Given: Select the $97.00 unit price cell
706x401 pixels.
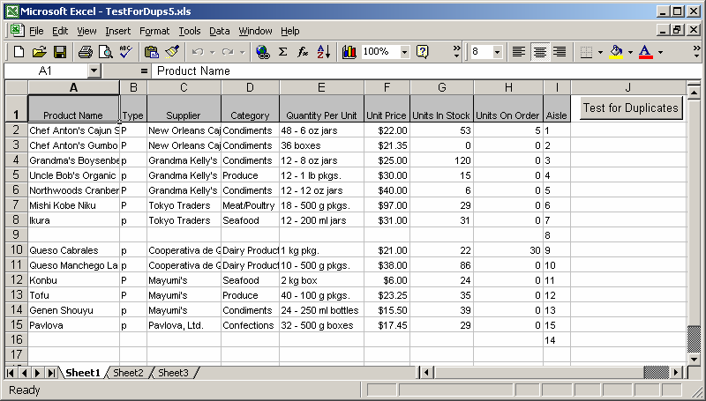Looking at the screenshot, I should click(387, 205).
